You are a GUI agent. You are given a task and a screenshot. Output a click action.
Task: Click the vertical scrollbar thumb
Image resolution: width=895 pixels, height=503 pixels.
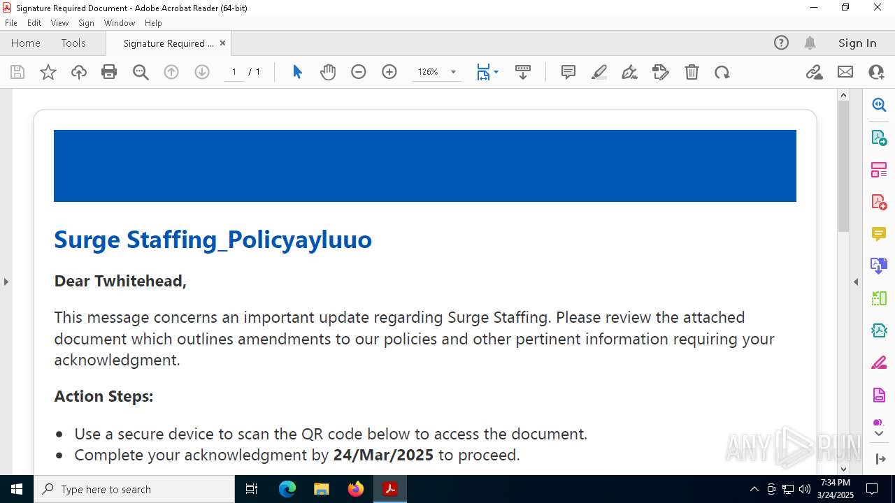[843, 166]
